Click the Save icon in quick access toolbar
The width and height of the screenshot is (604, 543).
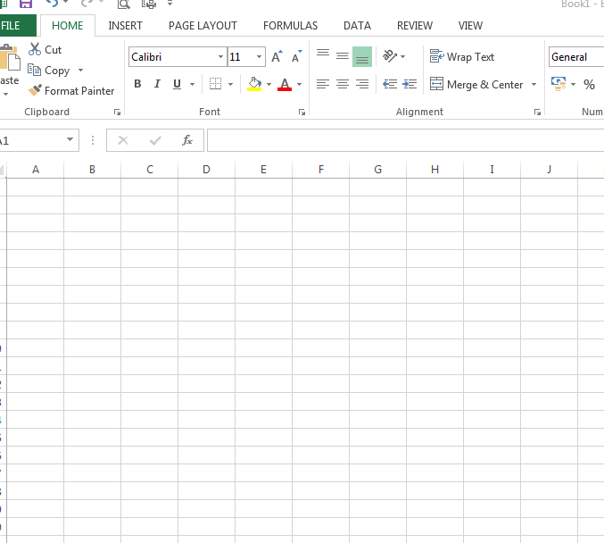click(25, 4)
